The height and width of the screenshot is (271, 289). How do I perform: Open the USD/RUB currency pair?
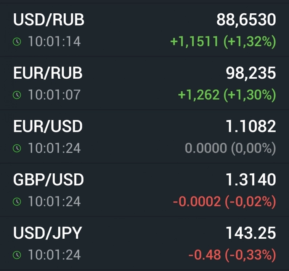(x=49, y=20)
